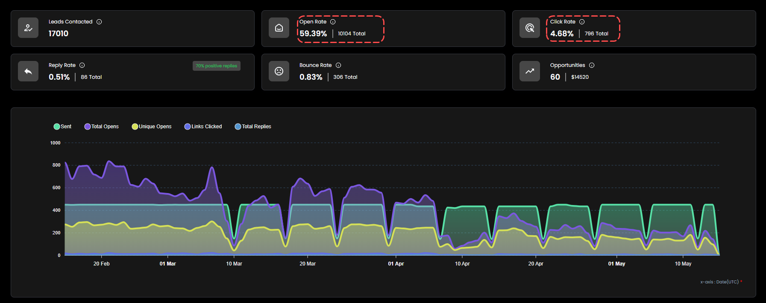
Task: Click the Leads Contacted person icon
Action: 28,28
